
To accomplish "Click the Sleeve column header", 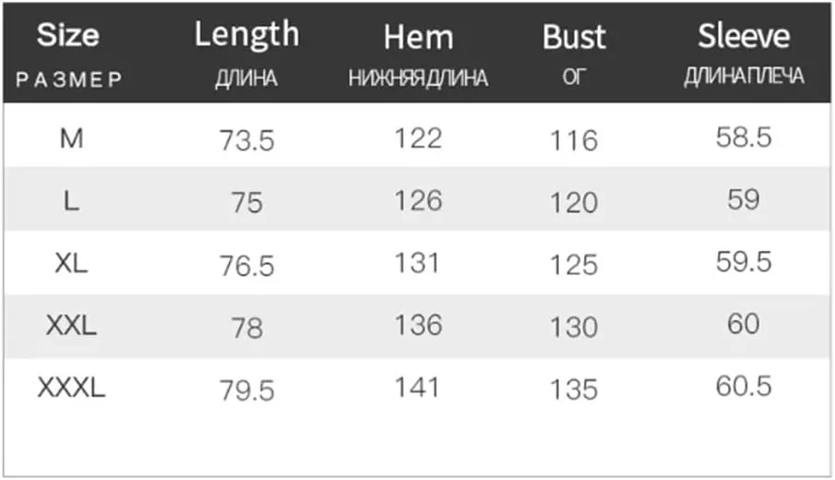I will [744, 36].
